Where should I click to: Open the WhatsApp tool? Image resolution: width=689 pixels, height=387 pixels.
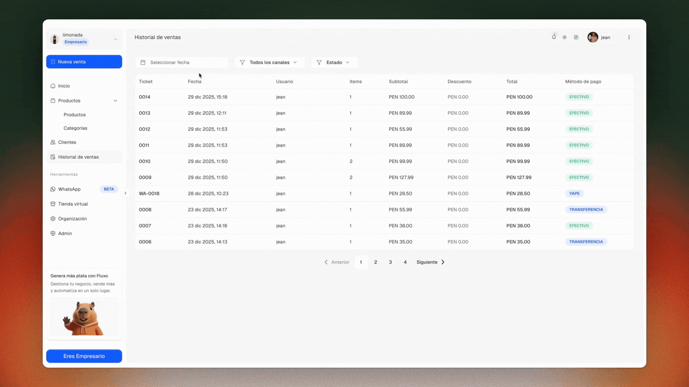point(69,189)
